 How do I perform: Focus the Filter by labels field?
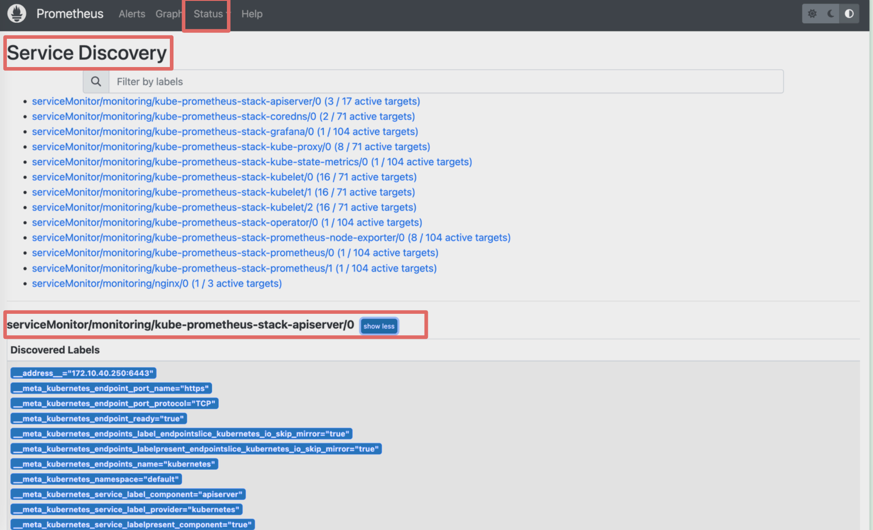coord(446,82)
